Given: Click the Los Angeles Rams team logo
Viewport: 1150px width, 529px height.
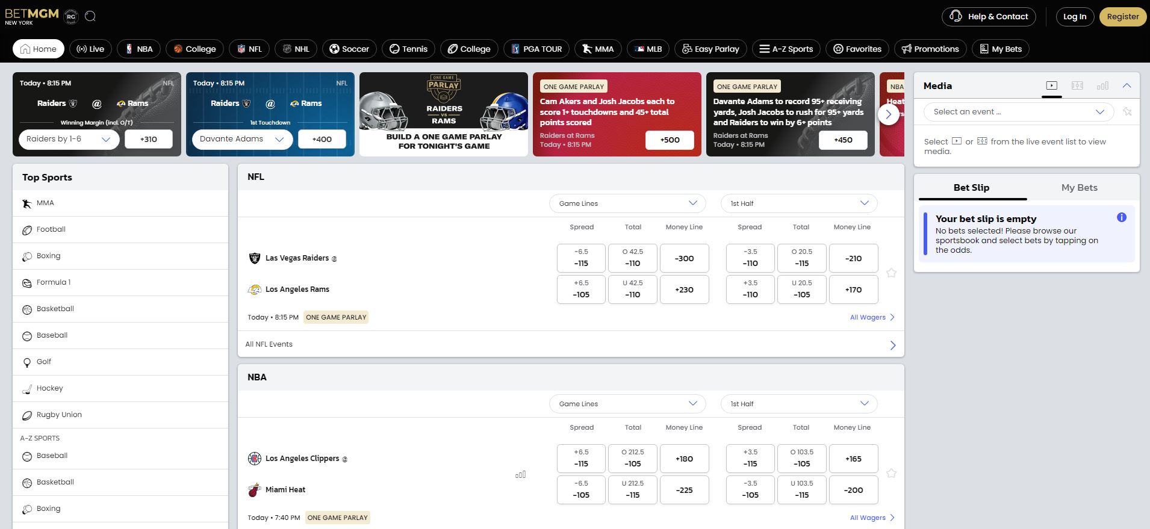Looking at the screenshot, I should [x=255, y=289].
